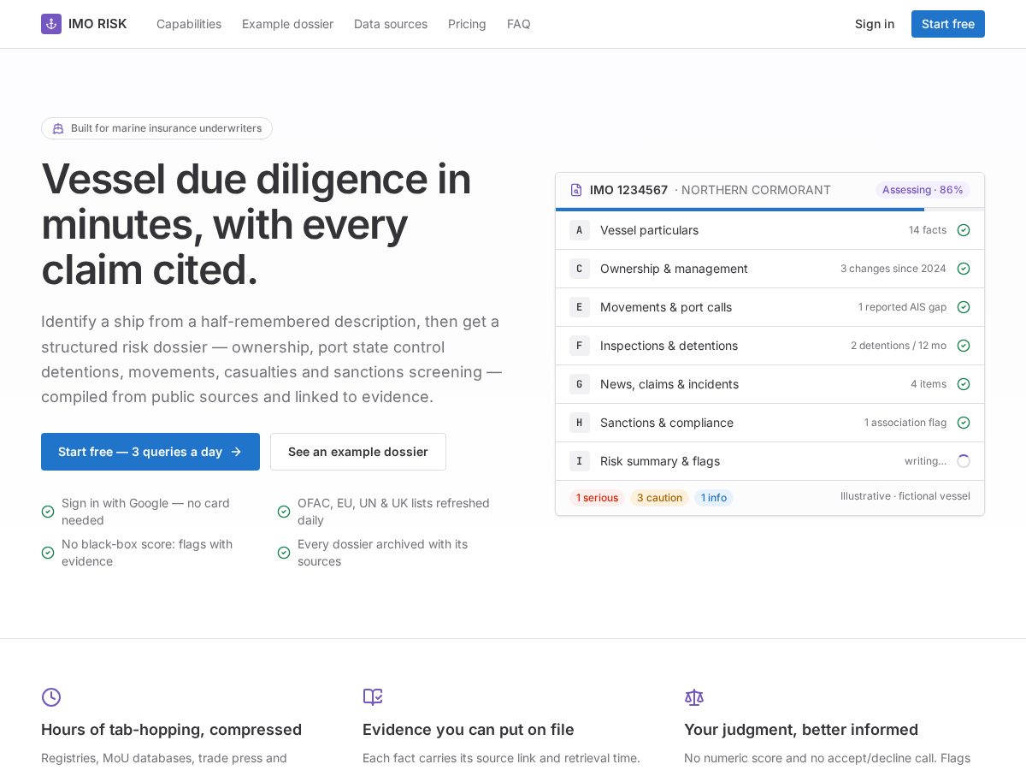Click the IMO RISK anchor logo icon
Viewport: 1026px width, 770px height.
(x=51, y=24)
